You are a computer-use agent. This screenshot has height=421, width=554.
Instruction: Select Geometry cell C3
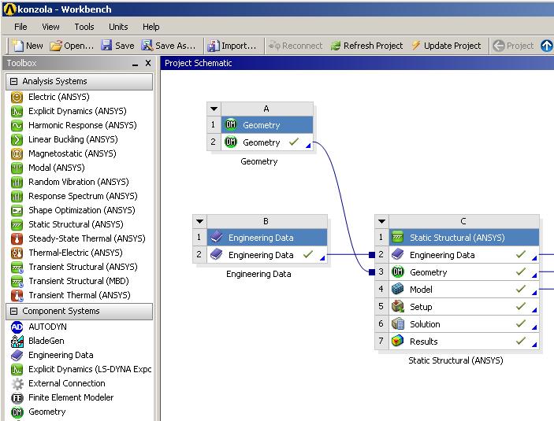click(x=464, y=272)
